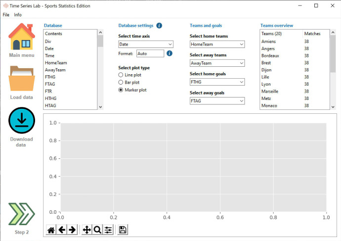
Task: Open the Select away goals dropdown
Action: coord(217,101)
